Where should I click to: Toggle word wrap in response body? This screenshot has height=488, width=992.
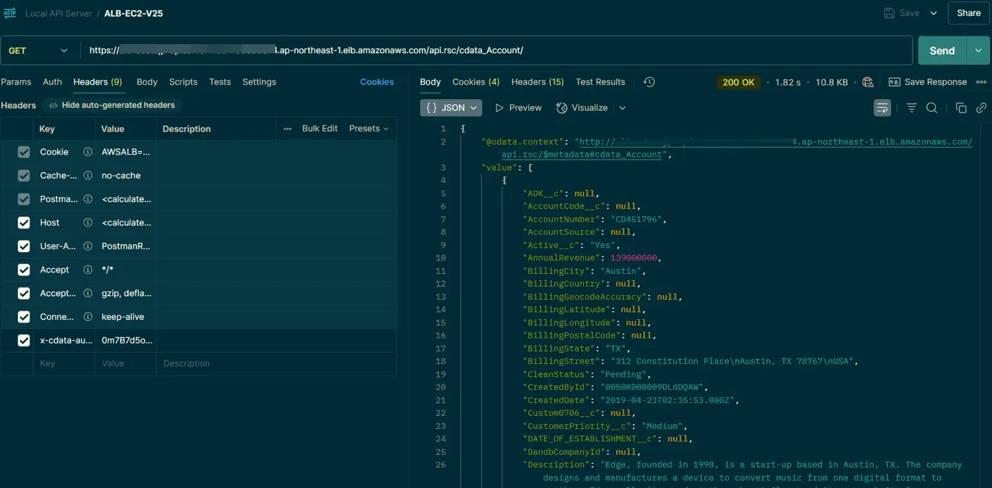[x=882, y=108]
